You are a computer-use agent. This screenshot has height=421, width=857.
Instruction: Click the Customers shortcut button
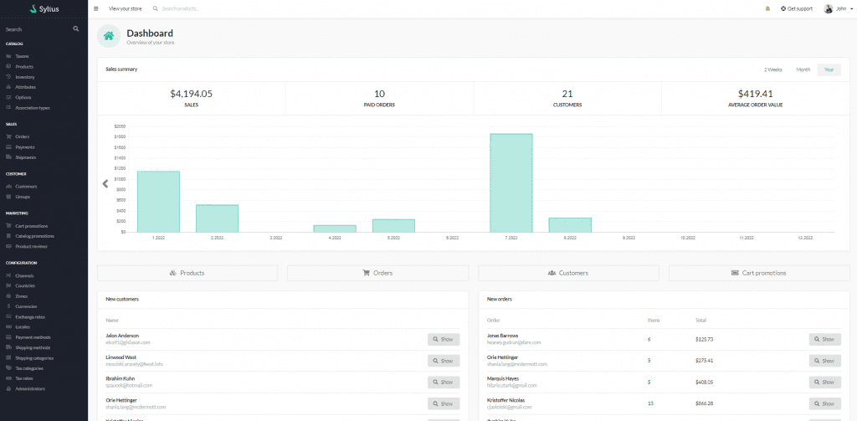click(x=568, y=273)
